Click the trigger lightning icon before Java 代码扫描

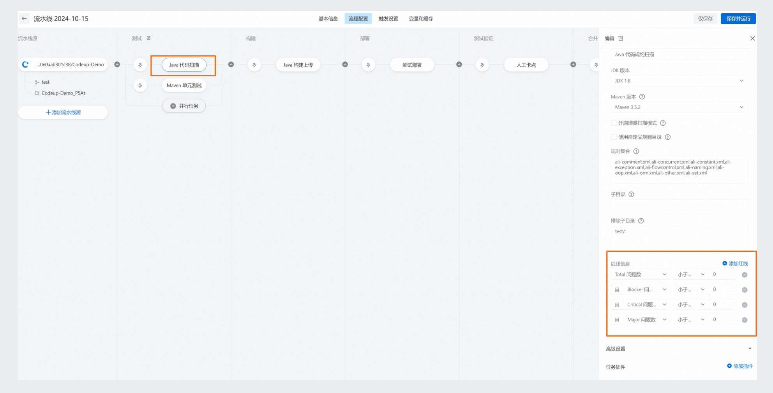[140, 65]
